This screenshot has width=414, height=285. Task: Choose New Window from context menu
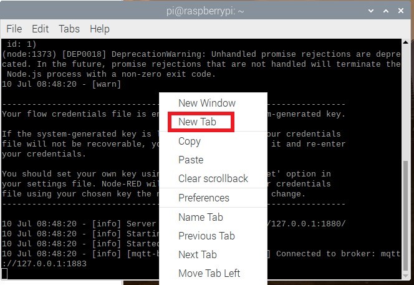click(x=207, y=103)
